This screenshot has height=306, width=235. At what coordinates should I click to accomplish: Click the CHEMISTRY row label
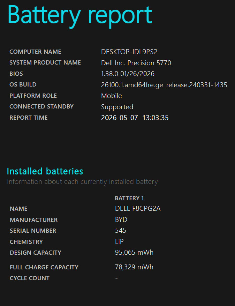(26, 242)
